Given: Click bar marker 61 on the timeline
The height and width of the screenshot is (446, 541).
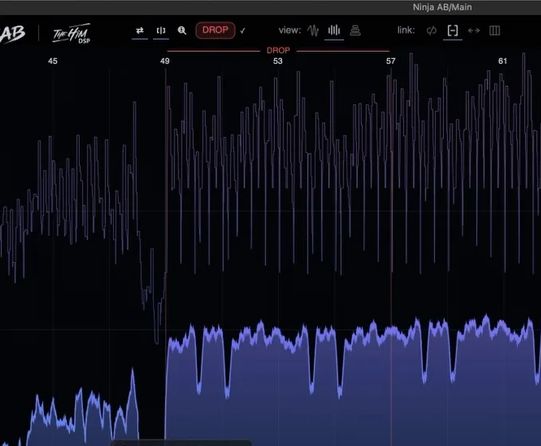Looking at the screenshot, I should (503, 61).
